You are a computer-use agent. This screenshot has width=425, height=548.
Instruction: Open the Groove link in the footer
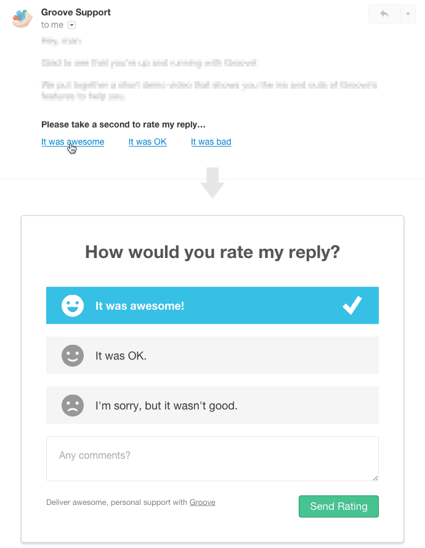pyautogui.click(x=203, y=502)
